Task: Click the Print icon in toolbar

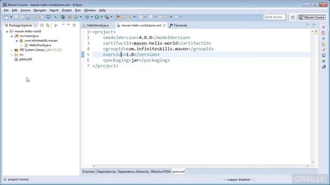Action: (28, 17)
